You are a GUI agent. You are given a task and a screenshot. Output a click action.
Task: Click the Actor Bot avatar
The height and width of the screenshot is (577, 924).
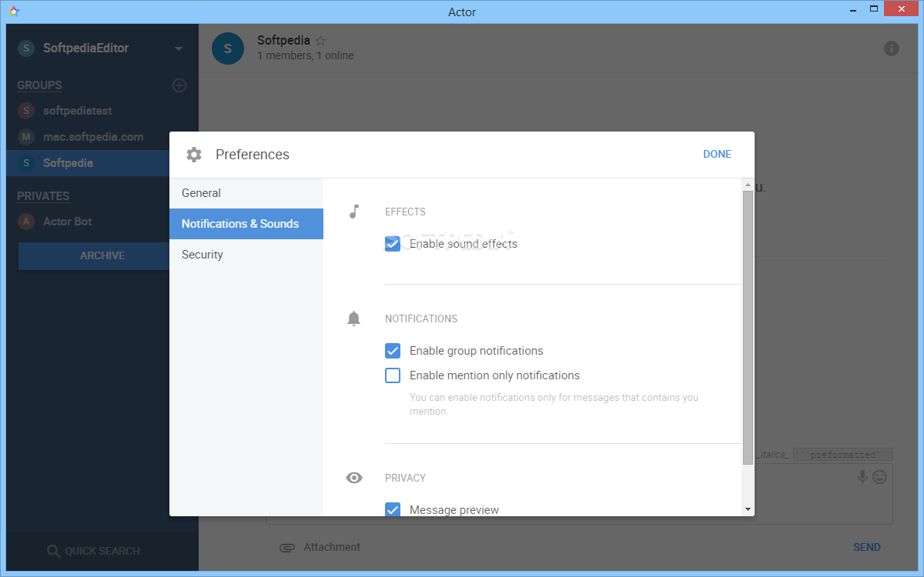tap(26, 222)
